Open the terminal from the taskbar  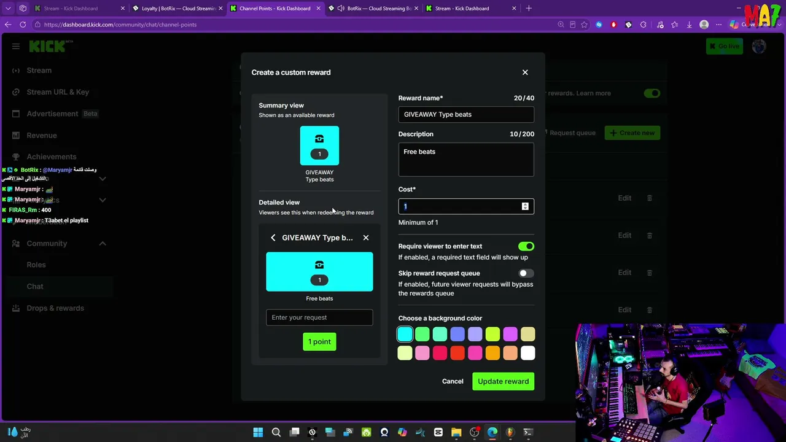pyautogui.click(x=528, y=432)
